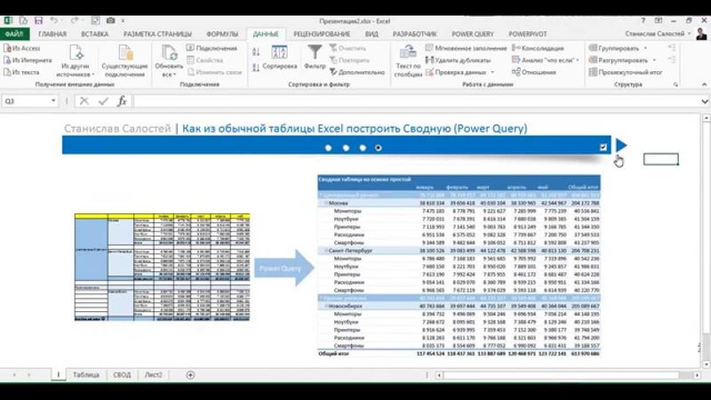
Task: Run Мгновенное заполнение
Action: pyautogui.click(x=466, y=48)
